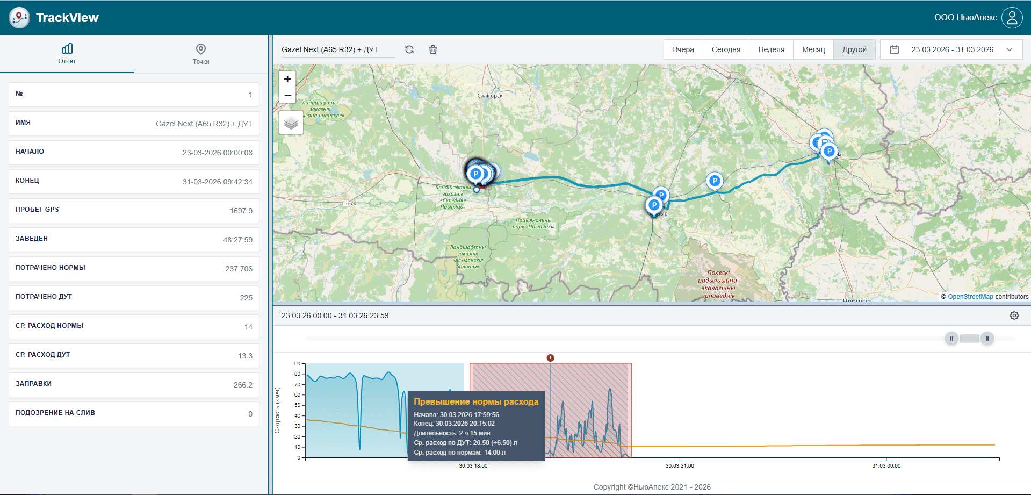Click the TrackView logo icon
Viewport: 1031px width, 495px height.
click(x=19, y=18)
